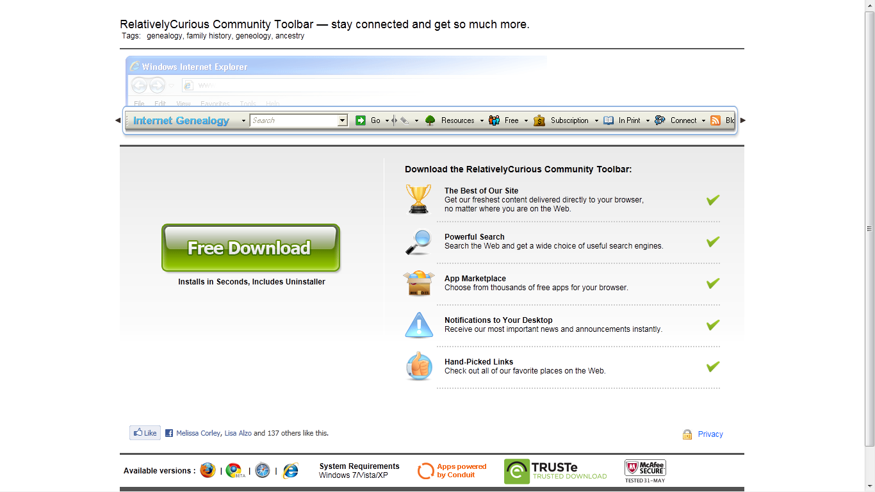Click the Resources tree icon
Image resolution: width=875 pixels, height=492 pixels.
click(430, 120)
